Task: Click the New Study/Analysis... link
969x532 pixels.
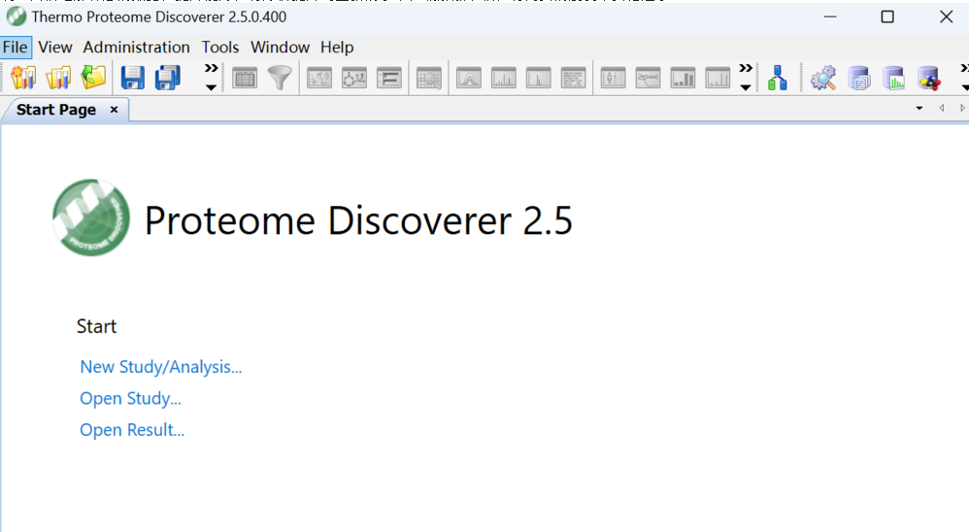Action: 160,367
